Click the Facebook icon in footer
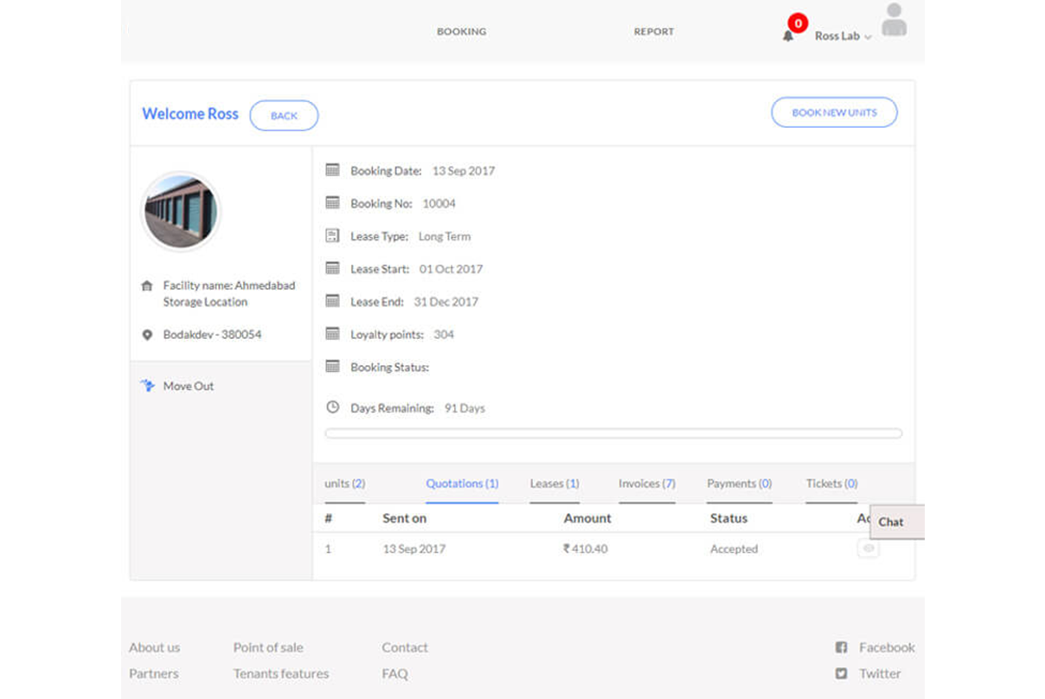This screenshot has width=1045, height=699. click(841, 647)
